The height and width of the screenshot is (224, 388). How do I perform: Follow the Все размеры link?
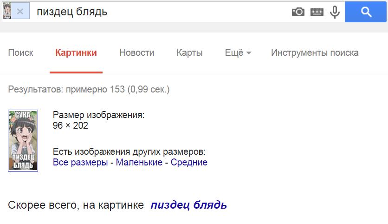click(80, 162)
